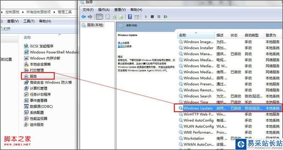283x150 pixels.
Task: Toggle the show/hide action pane toolbar icon
Action: click(137, 17)
